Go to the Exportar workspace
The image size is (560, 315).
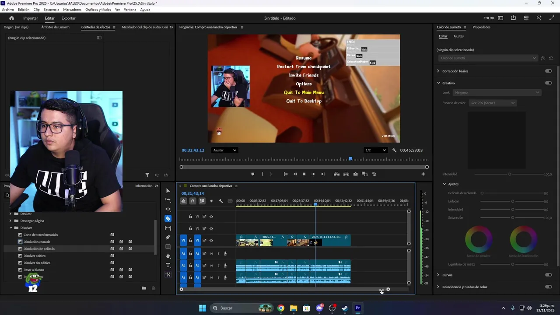pos(68,18)
